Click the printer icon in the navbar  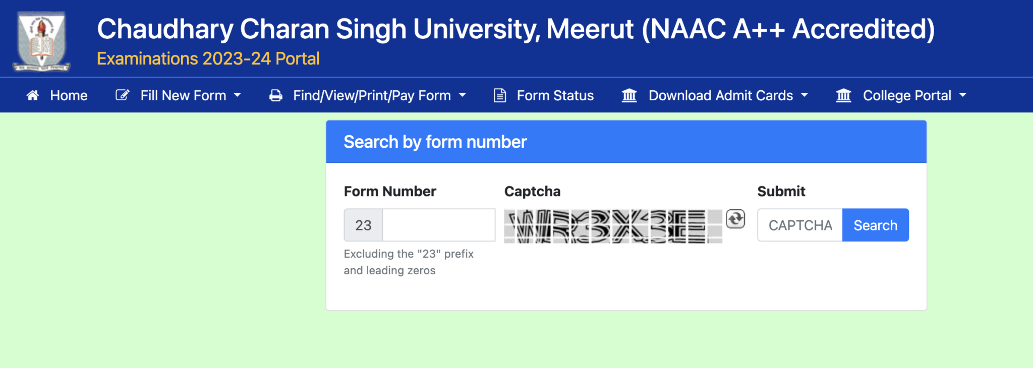click(276, 95)
